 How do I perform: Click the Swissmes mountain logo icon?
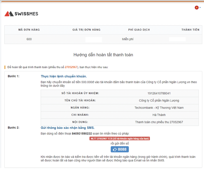pyautogui.click(x=9, y=14)
